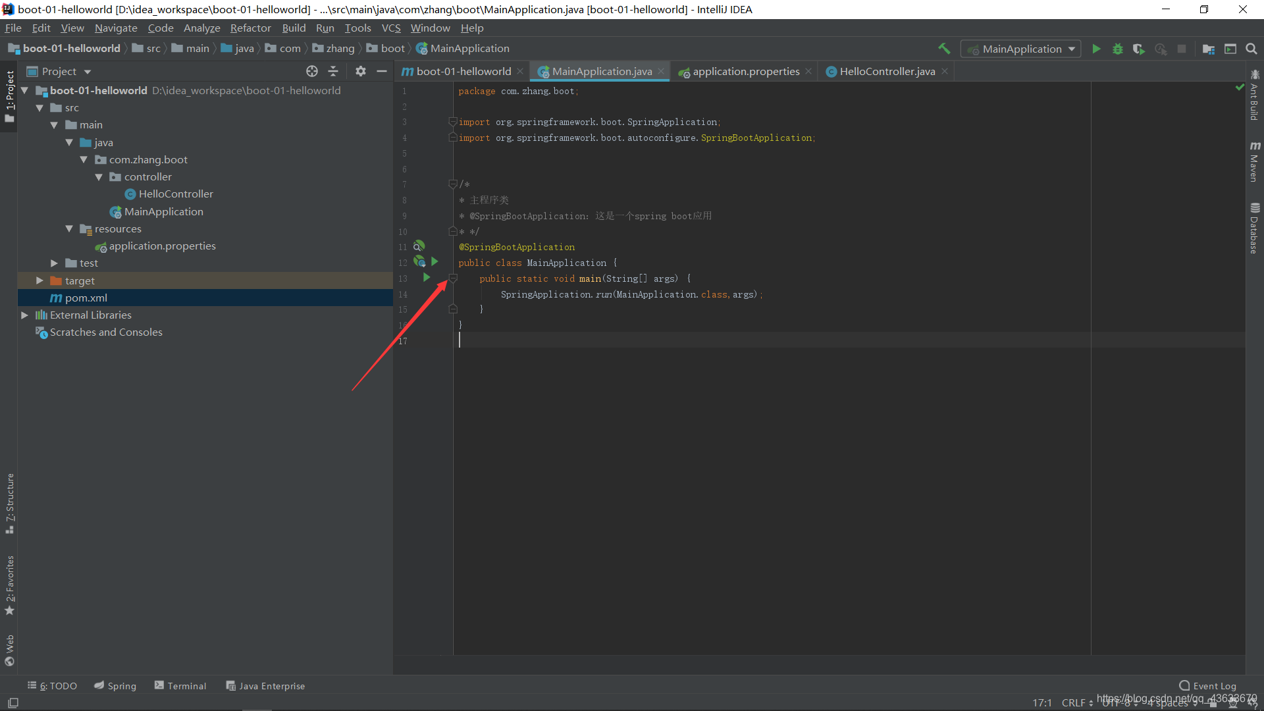Viewport: 1264px width, 711px height.
Task: Change CRLF line separator in status bar
Action: tap(1077, 702)
